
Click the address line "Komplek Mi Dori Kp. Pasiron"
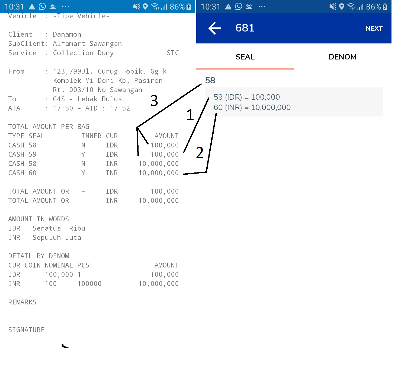pyautogui.click(x=108, y=81)
